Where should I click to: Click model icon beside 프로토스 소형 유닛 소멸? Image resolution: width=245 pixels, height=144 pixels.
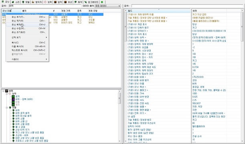click(13, 140)
